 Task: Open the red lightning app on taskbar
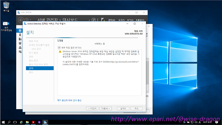point(33,122)
